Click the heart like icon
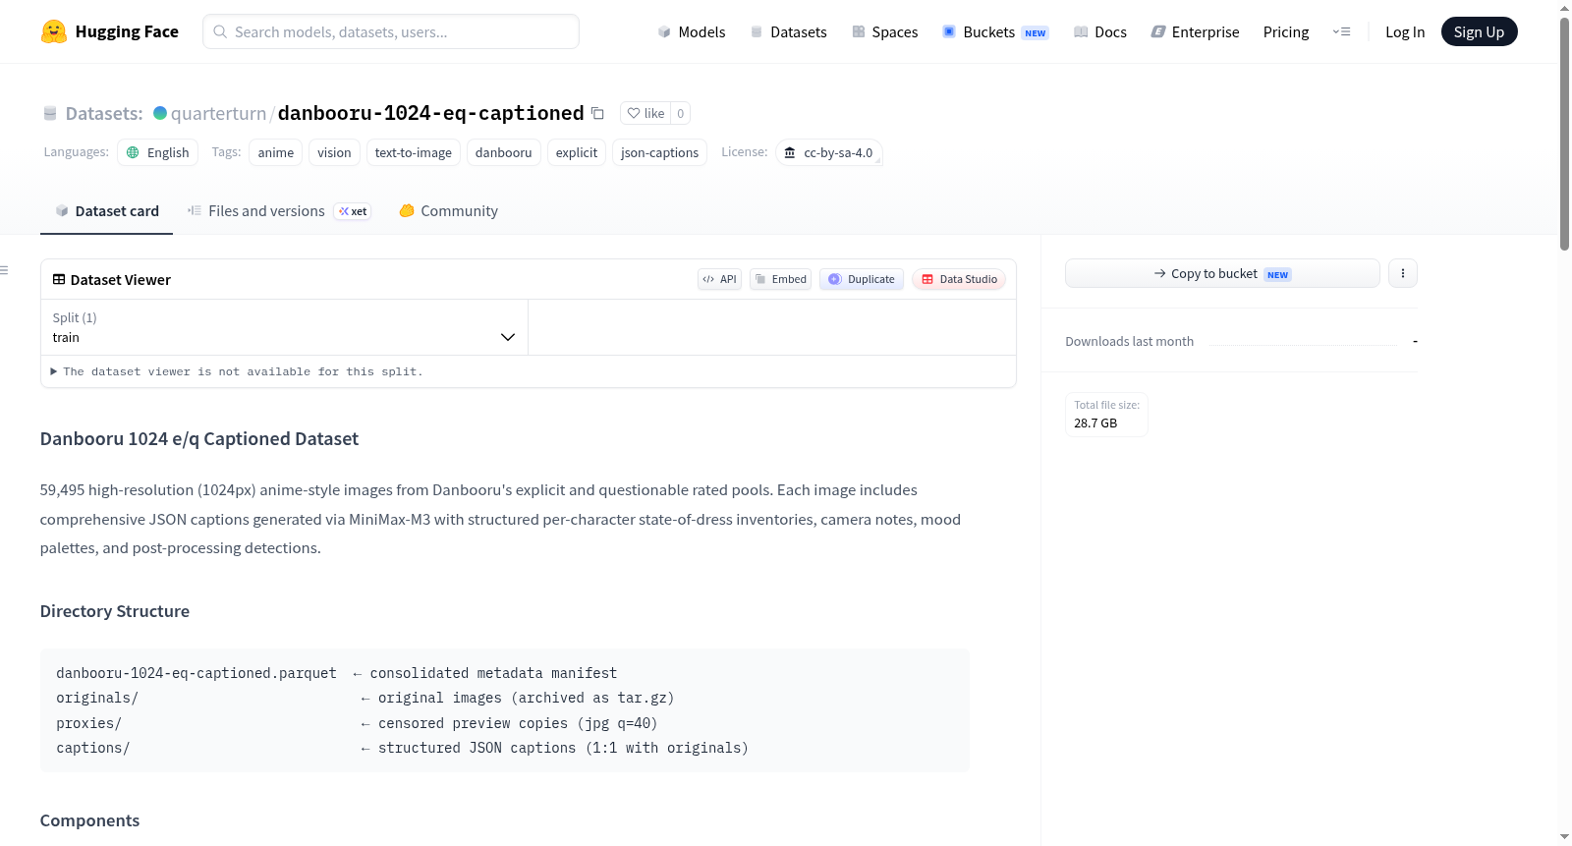The height and width of the screenshot is (846, 1572). tap(634, 113)
